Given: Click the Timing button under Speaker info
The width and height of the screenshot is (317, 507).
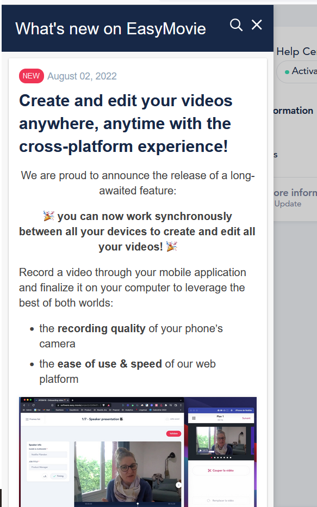Looking at the screenshot, I should point(58,476).
